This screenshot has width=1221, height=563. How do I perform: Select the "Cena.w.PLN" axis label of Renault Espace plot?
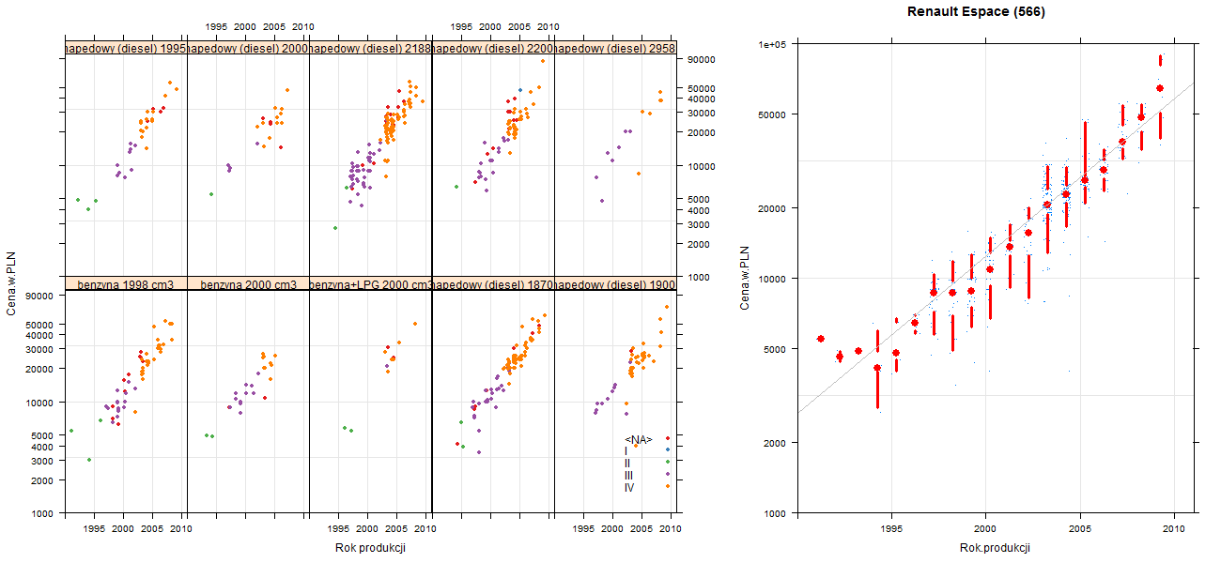tap(744, 278)
